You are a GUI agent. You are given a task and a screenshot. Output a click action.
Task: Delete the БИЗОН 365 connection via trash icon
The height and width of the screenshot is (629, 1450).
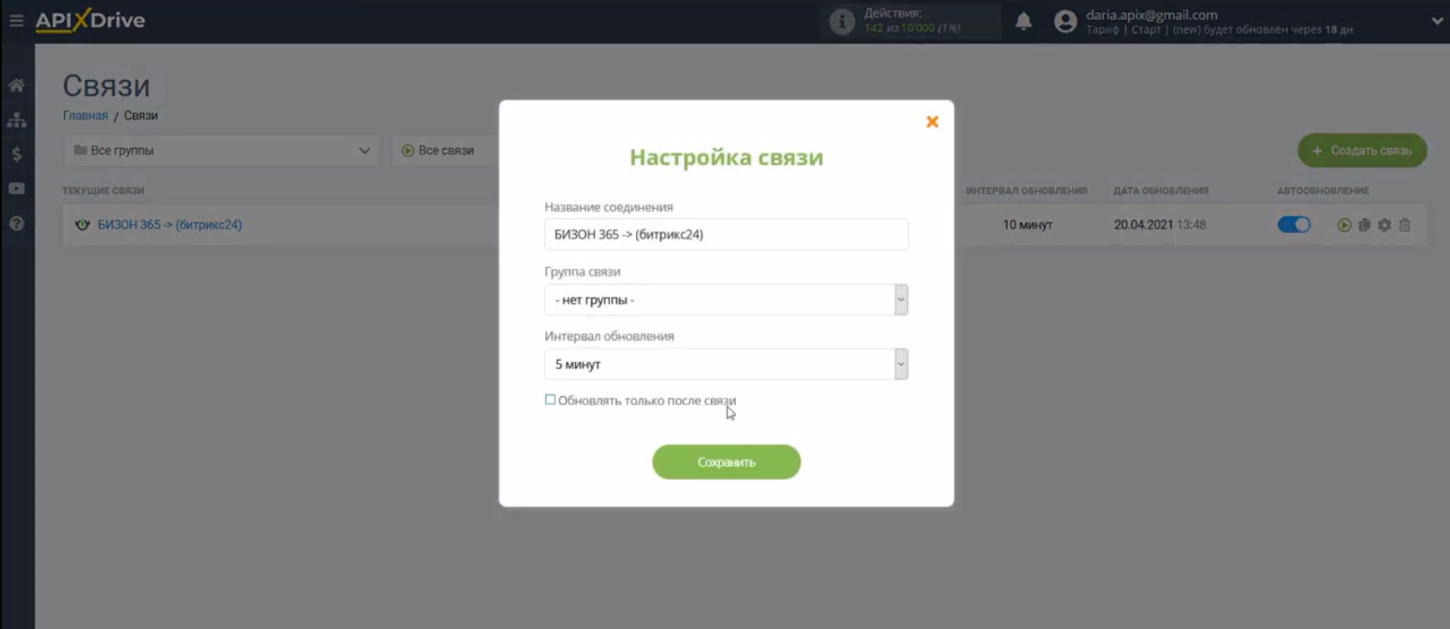[x=1405, y=225]
